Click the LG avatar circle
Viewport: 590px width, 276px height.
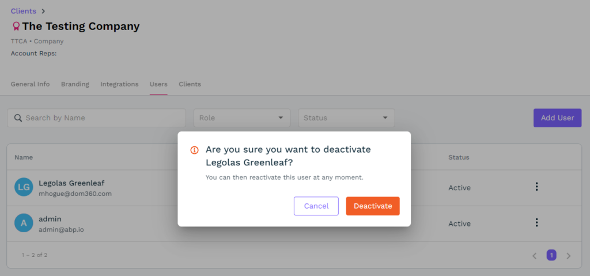24,187
